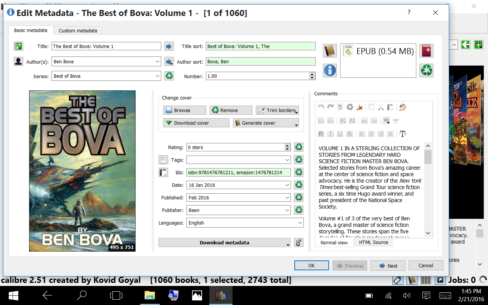Toggle bold formatting in comments
The width and height of the screenshot is (488, 305).
pyautogui.click(x=321, y=134)
